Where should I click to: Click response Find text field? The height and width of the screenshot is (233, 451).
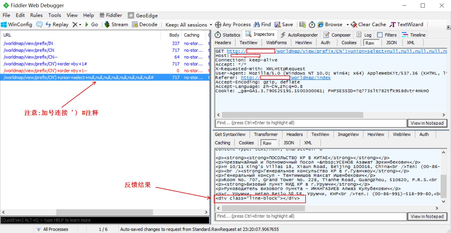tap(311, 216)
